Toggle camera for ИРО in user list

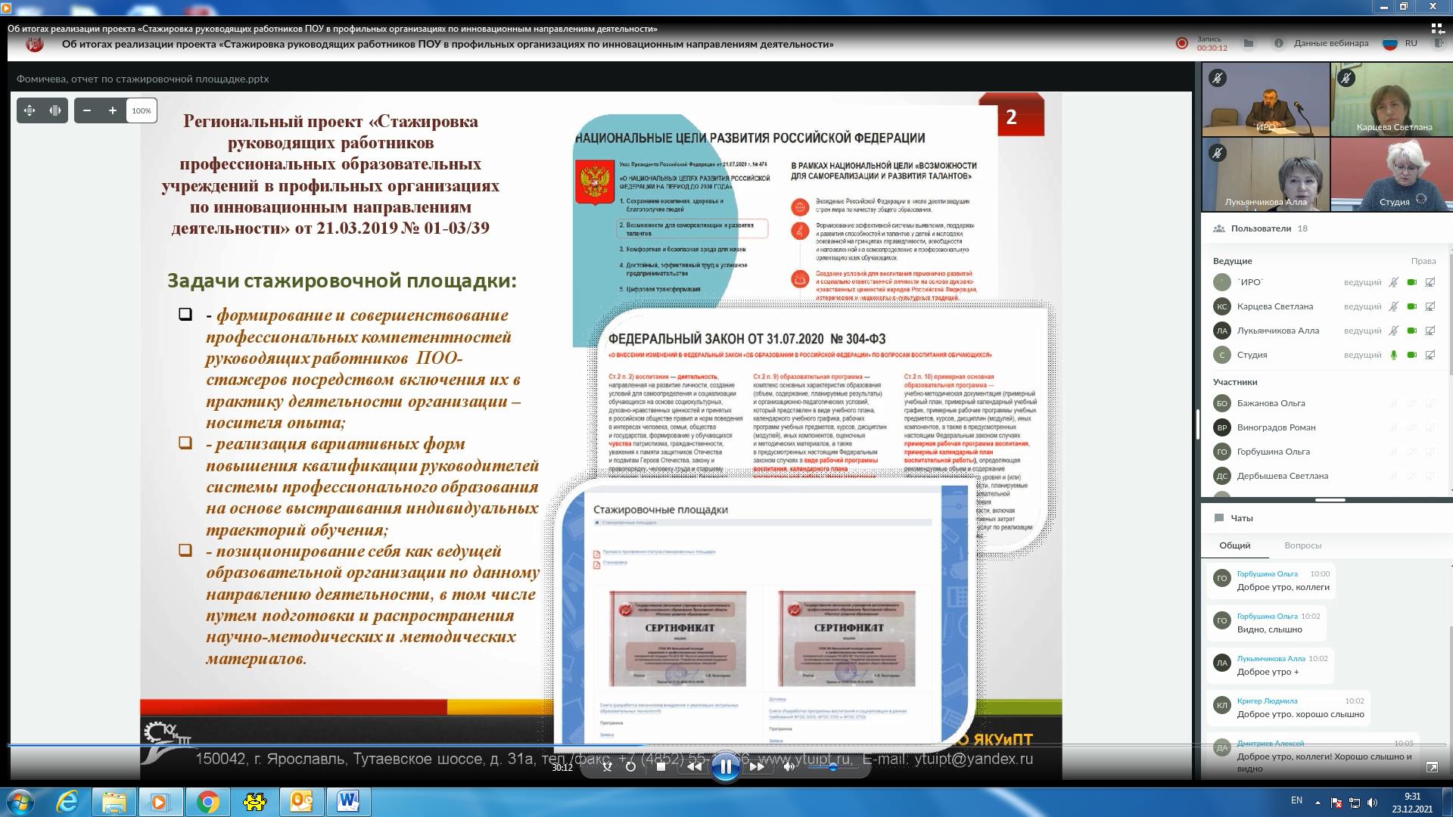1411,282
